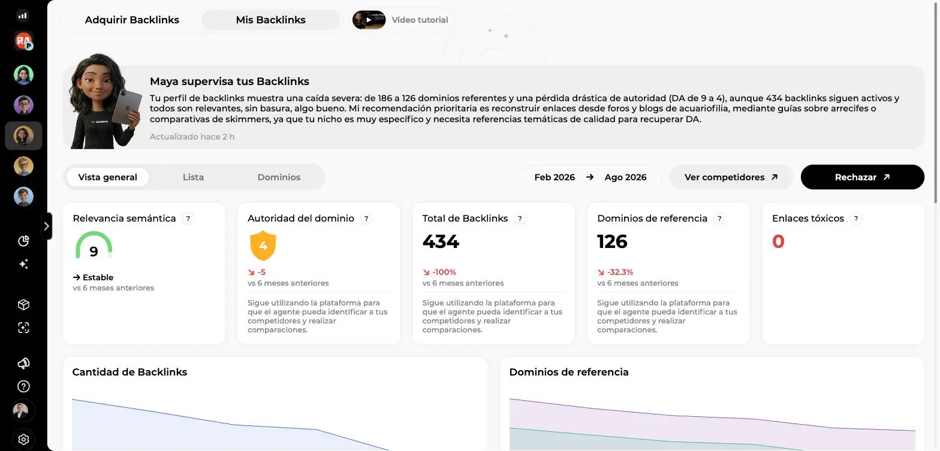Image resolution: width=940 pixels, height=451 pixels.
Task: Click Maya's avatar image in the banner
Action: click(104, 101)
